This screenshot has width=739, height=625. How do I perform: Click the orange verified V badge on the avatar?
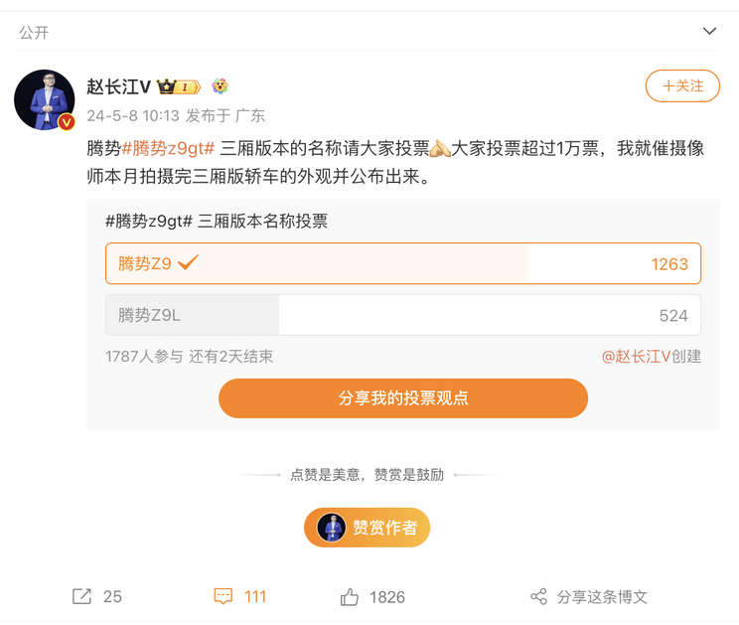coord(67,122)
